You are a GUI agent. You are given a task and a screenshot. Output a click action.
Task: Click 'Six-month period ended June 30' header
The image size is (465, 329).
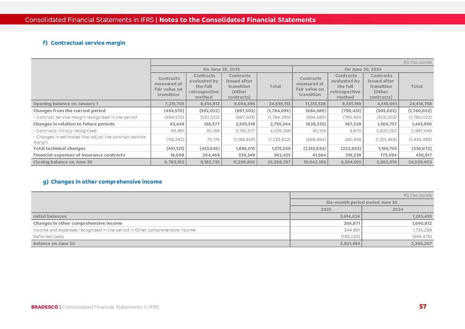(362, 202)
